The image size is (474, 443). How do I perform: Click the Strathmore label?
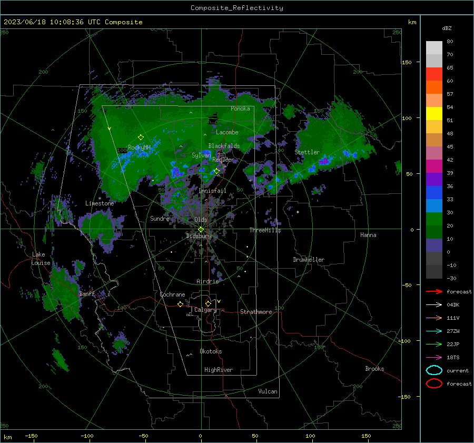256,312
